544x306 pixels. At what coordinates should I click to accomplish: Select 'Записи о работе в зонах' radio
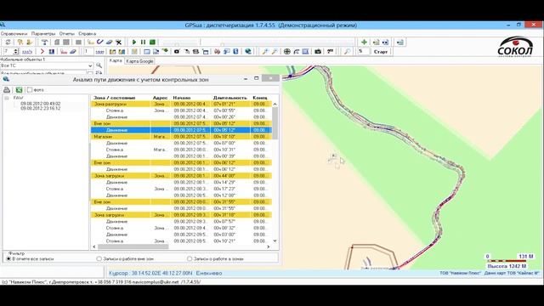point(190,258)
